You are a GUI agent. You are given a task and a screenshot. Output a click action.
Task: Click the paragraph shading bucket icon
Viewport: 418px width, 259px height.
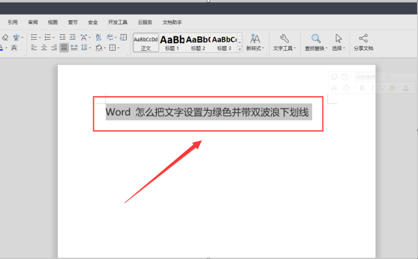[x=99, y=48]
